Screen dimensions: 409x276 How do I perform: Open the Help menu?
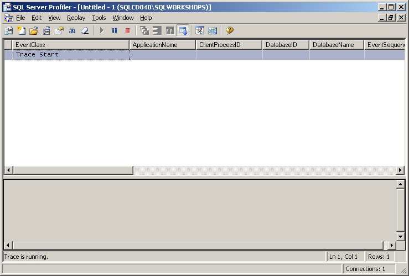146,18
